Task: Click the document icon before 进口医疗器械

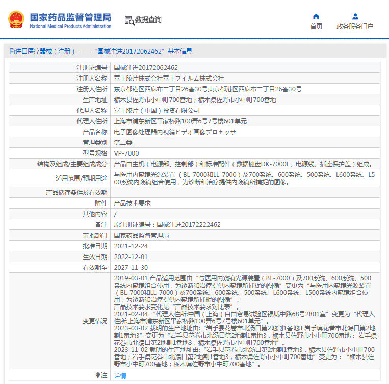Action: pyautogui.click(x=12, y=52)
